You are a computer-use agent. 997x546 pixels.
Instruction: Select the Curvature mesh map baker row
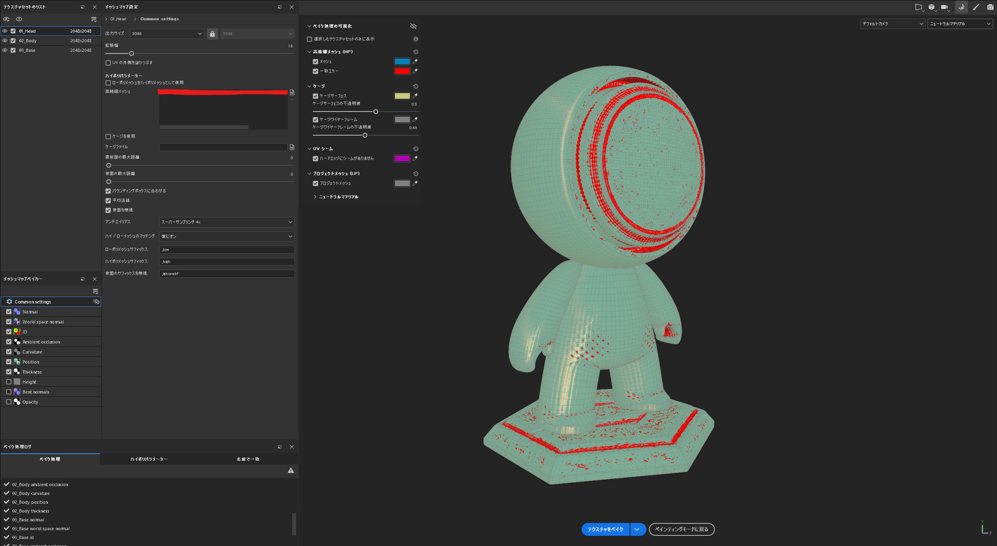[x=50, y=352]
